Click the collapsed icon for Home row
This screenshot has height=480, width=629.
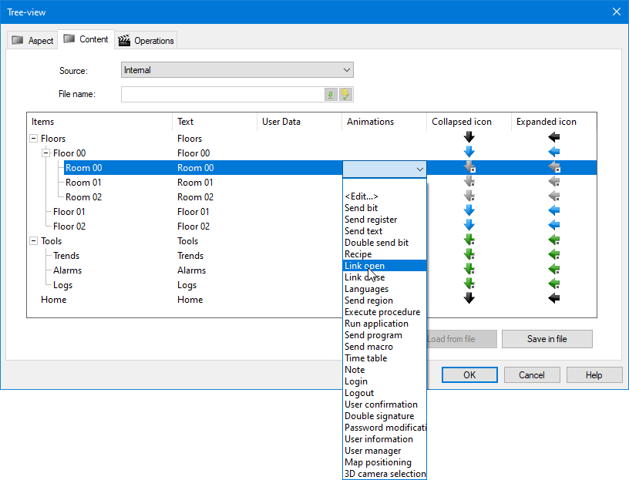point(469,299)
